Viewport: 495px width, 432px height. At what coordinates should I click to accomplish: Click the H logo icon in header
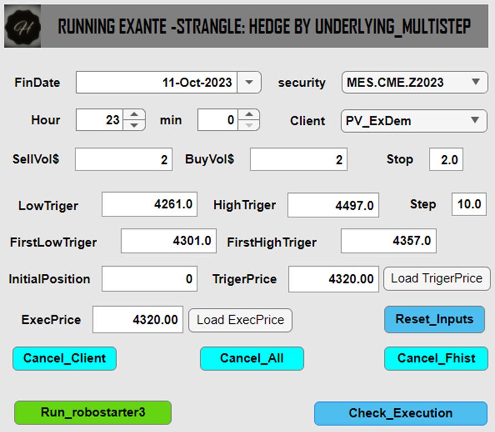[23, 26]
